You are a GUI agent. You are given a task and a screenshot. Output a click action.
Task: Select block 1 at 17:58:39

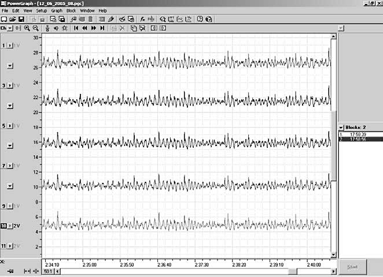(x=360, y=134)
